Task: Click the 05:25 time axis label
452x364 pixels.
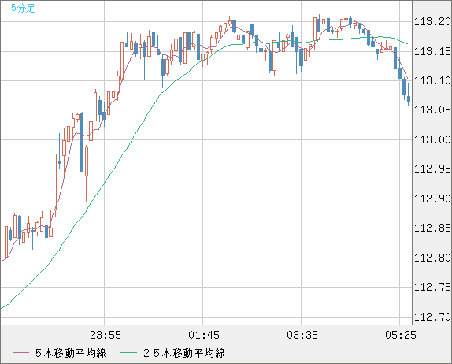Action: [x=401, y=335]
